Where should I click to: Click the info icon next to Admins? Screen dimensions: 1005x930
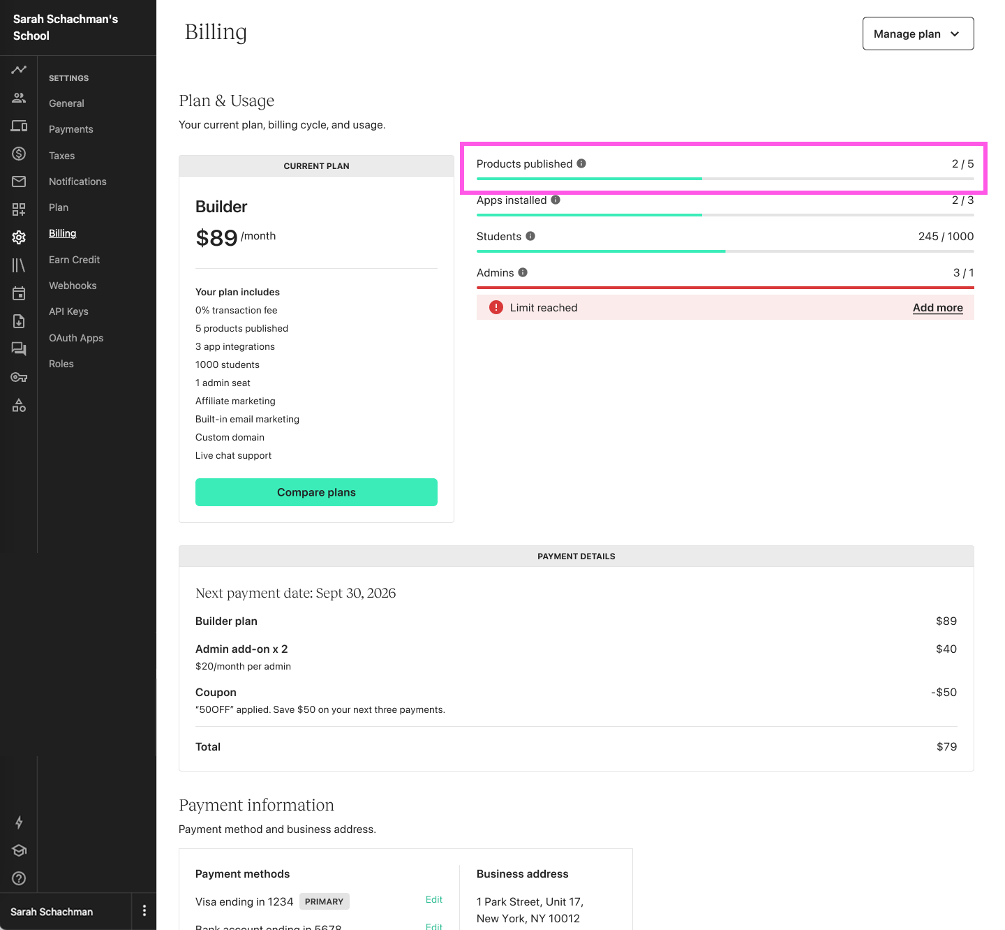[x=523, y=272]
